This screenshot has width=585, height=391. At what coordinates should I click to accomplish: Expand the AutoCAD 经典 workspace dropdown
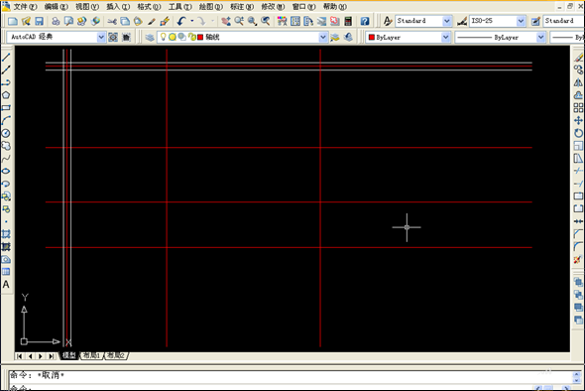[101, 37]
